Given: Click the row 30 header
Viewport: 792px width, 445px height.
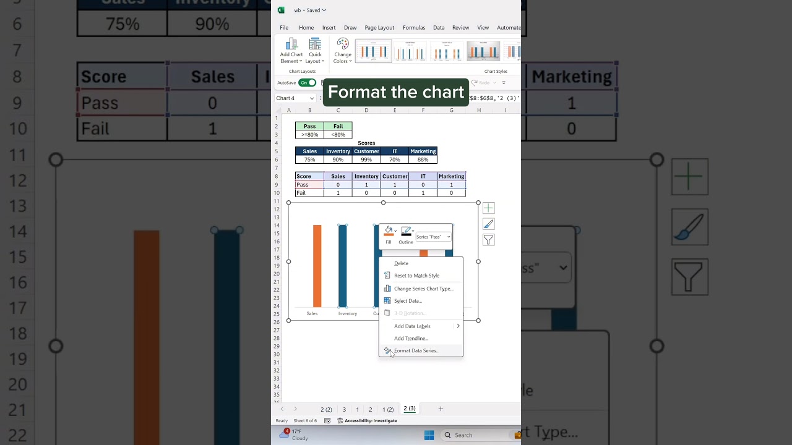Looking at the screenshot, I should pyautogui.click(x=277, y=354).
